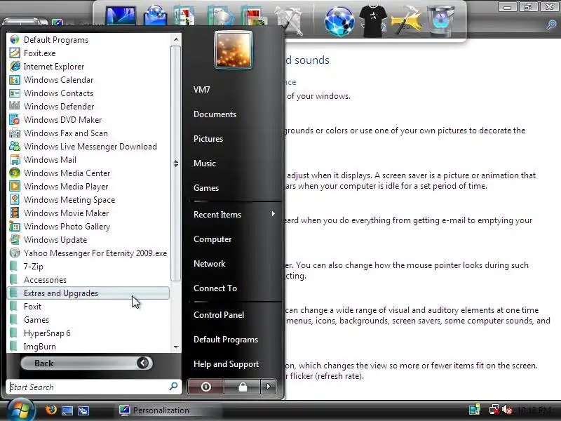Open the black T-shirt dock icon
Image resolution: width=561 pixels, height=421 pixels.
(373, 21)
